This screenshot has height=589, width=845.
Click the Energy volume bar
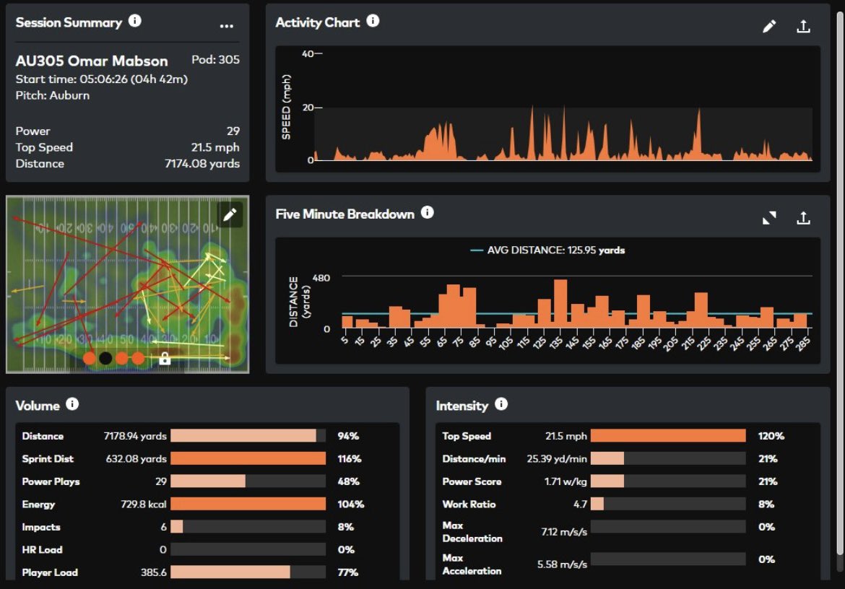pyautogui.click(x=248, y=504)
